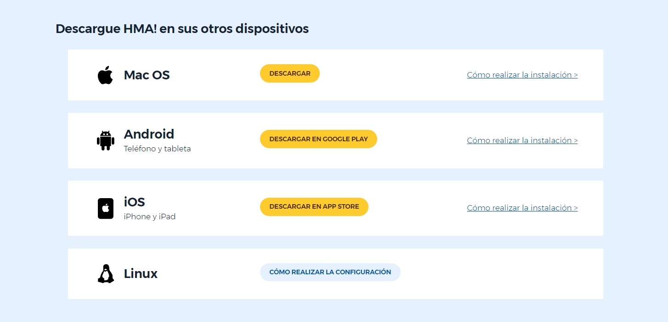The width and height of the screenshot is (668, 322).
Task: Open Mac OS installation instructions link
Action: (x=522, y=75)
